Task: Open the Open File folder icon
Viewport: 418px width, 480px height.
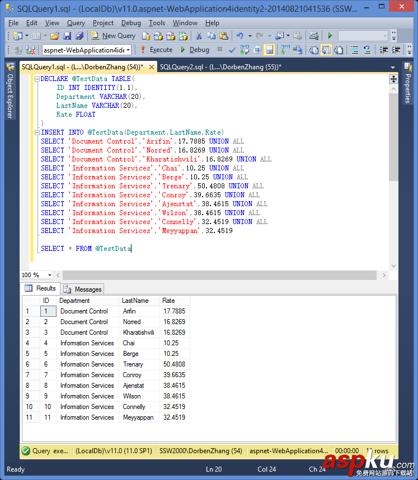Action: (55, 36)
